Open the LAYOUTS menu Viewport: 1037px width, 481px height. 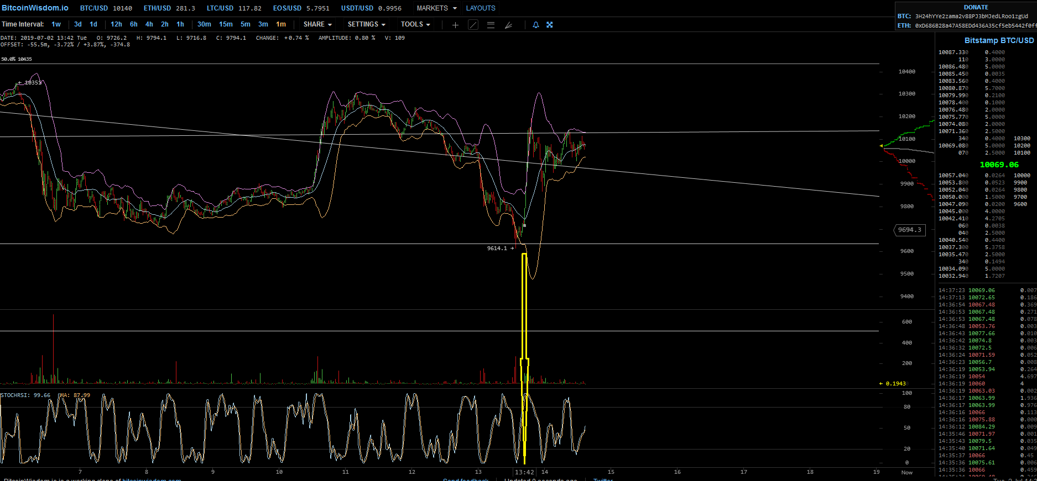pyautogui.click(x=481, y=8)
